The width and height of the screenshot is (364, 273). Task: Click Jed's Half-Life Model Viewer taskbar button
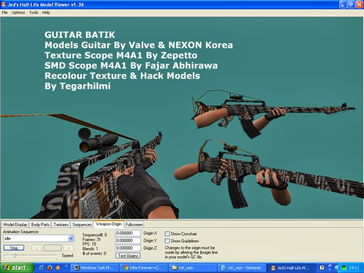click(x=291, y=268)
